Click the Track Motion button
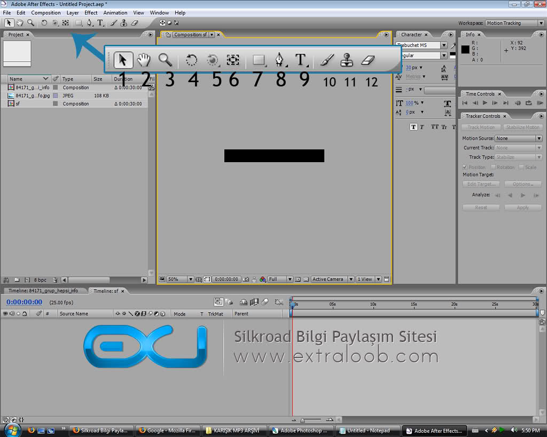This screenshot has width=547, height=437. [x=481, y=127]
